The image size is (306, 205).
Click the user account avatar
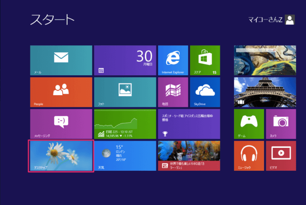290,20
